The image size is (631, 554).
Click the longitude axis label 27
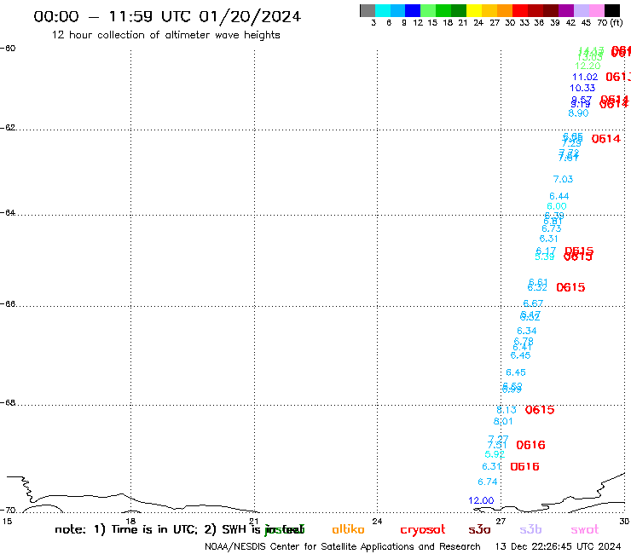pos(501,521)
